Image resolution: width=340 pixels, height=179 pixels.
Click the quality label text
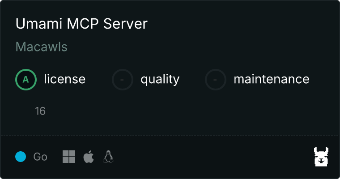(x=160, y=79)
